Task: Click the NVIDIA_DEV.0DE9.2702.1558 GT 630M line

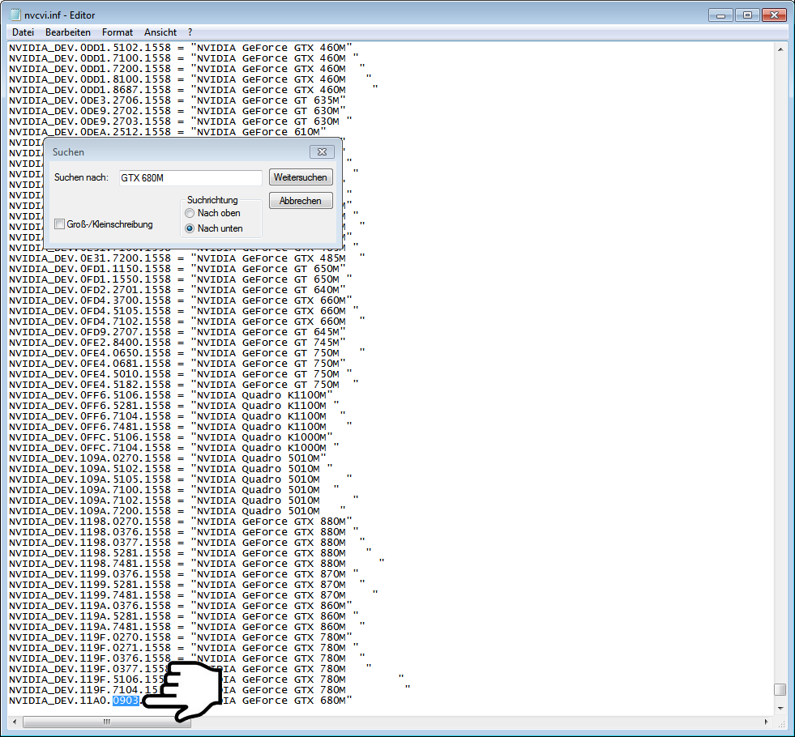Action: [177, 111]
